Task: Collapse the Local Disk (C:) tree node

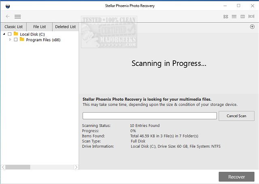Action: click(x=4, y=34)
